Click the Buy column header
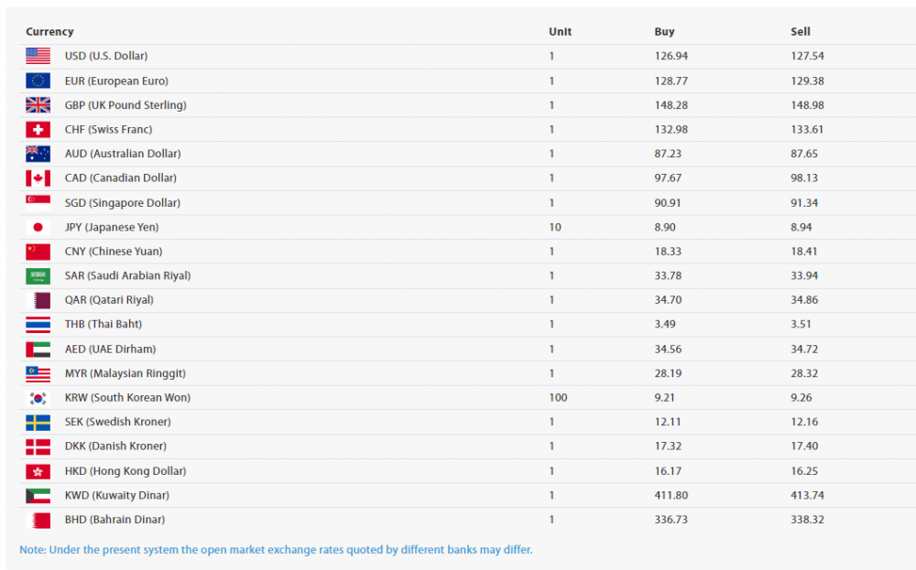 [x=664, y=32]
